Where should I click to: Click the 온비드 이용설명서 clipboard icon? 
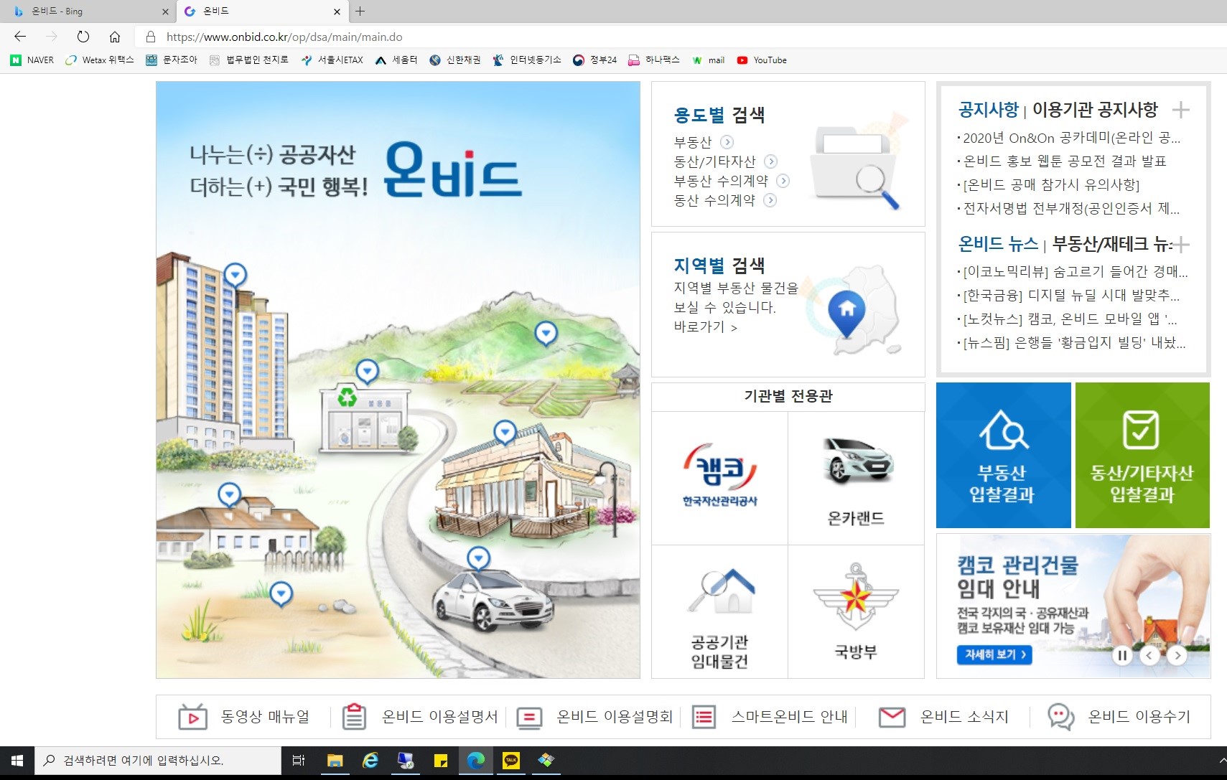coord(354,716)
